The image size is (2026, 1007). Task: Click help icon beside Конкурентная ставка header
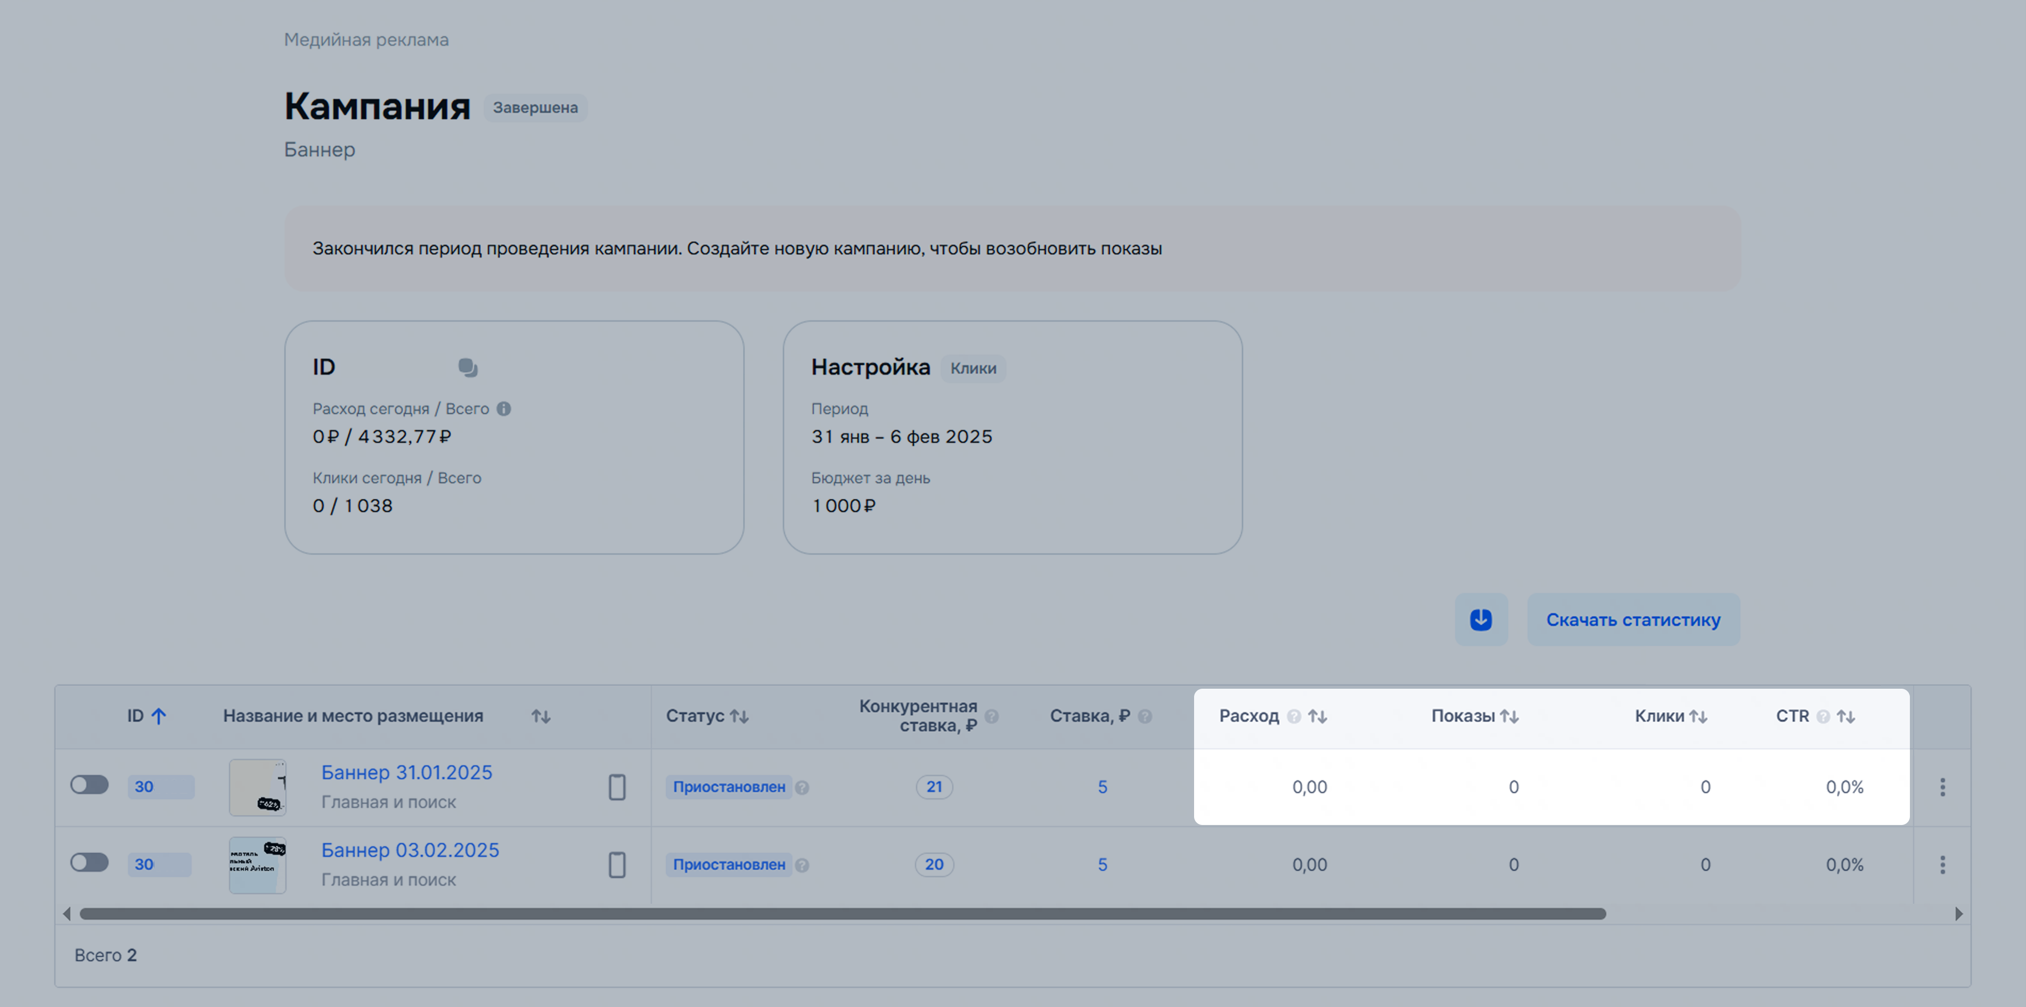992,716
